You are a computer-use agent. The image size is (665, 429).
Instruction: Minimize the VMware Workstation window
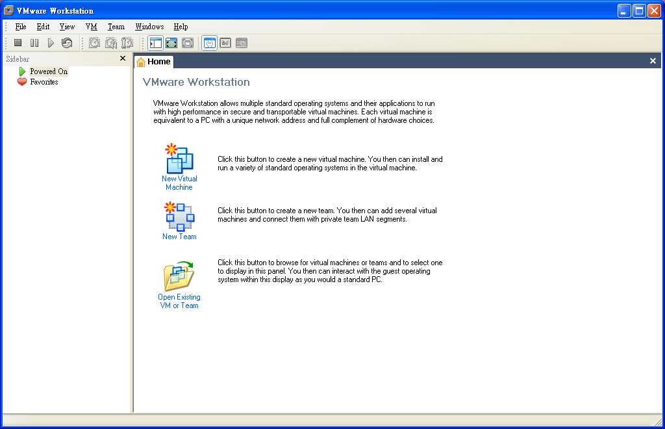tap(624, 10)
